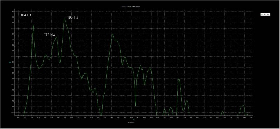Select the isolated peak near 544 Hz
This screenshot has height=129, width=280.
(179, 79)
